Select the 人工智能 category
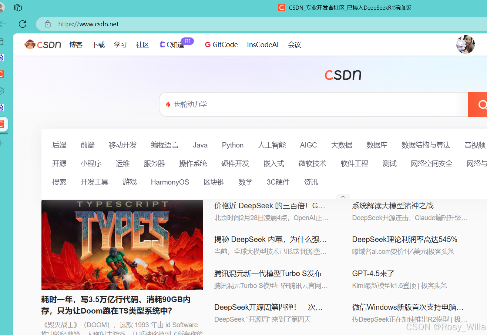This screenshot has height=335, width=487. tap(272, 145)
